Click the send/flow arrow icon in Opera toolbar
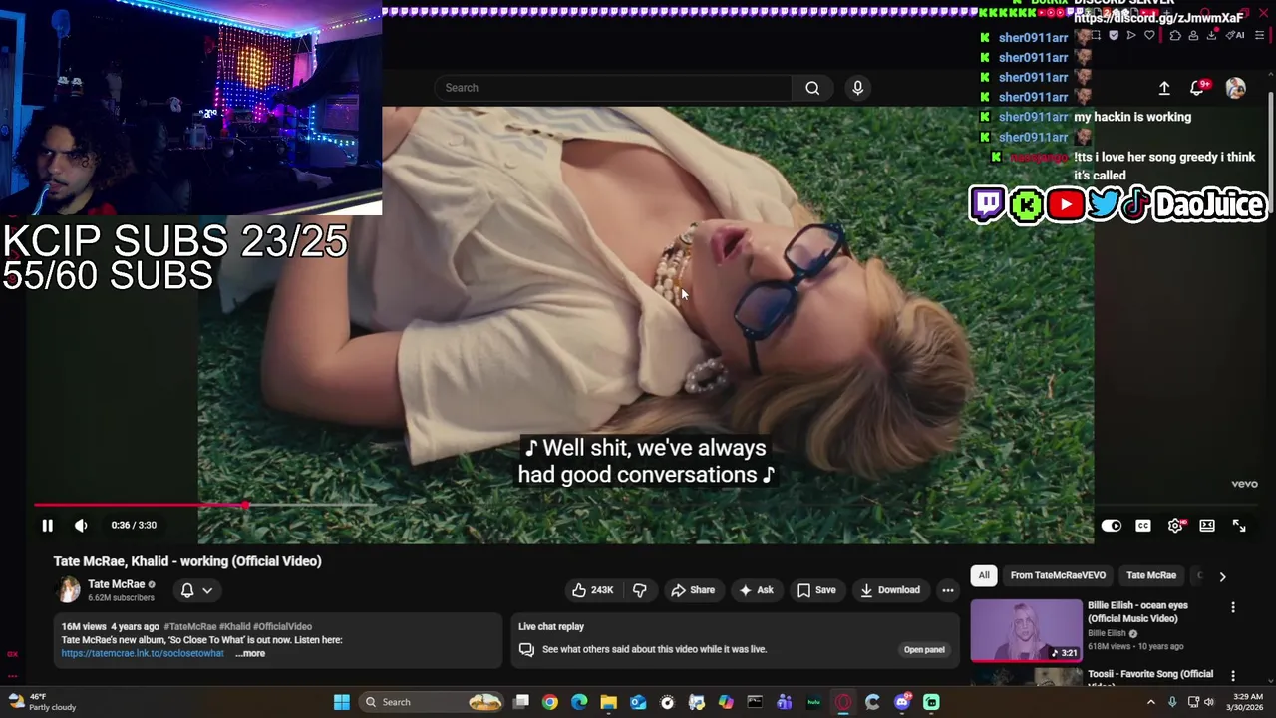This screenshot has width=1276, height=718. coord(1131,35)
